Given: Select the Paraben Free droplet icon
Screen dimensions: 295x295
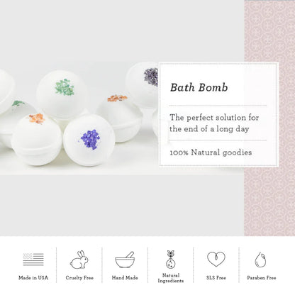Looking at the screenshot, I should (x=260, y=260).
